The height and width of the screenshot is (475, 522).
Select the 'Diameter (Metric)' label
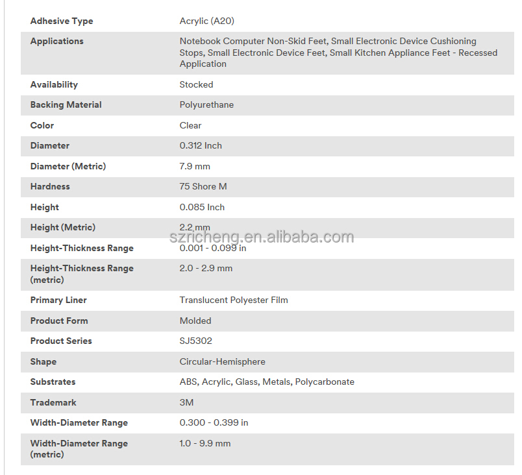(68, 166)
